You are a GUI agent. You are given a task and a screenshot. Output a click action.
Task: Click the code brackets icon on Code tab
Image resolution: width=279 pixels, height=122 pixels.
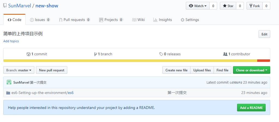tap(10, 20)
